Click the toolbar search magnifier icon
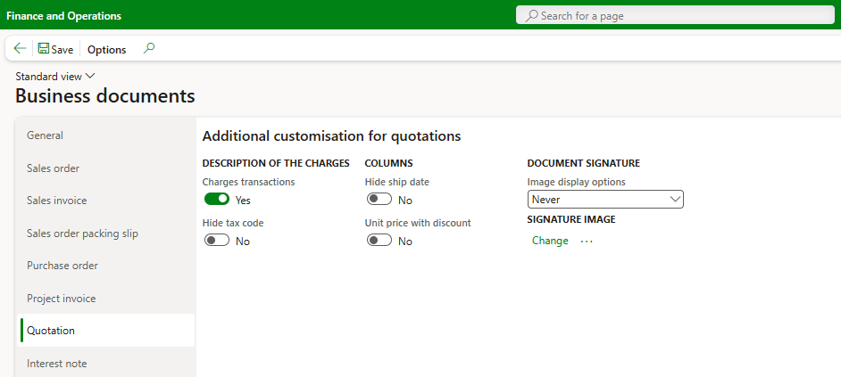The width and height of the screenshot is (841, 377). (149, 49)
